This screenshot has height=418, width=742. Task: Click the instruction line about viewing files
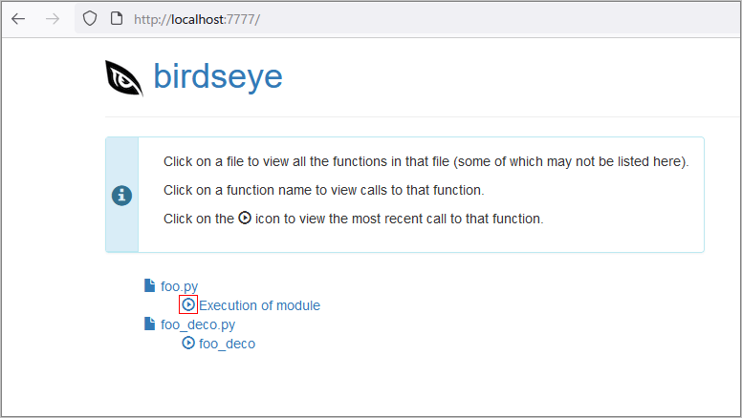pos(426,161)
